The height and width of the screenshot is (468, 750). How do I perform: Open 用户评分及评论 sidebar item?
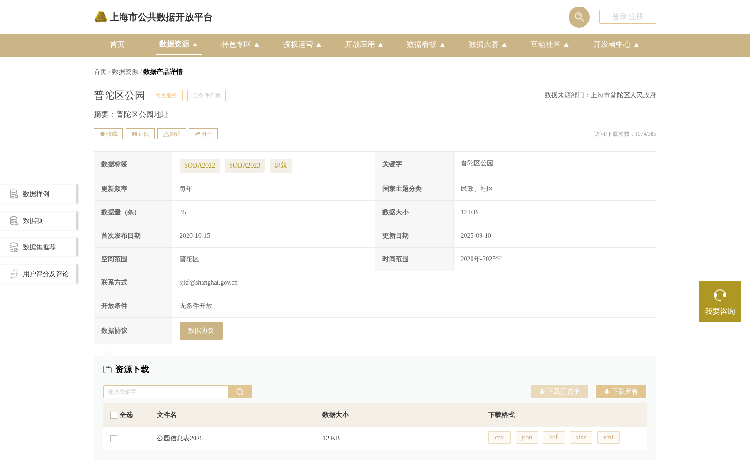[39, 274]
